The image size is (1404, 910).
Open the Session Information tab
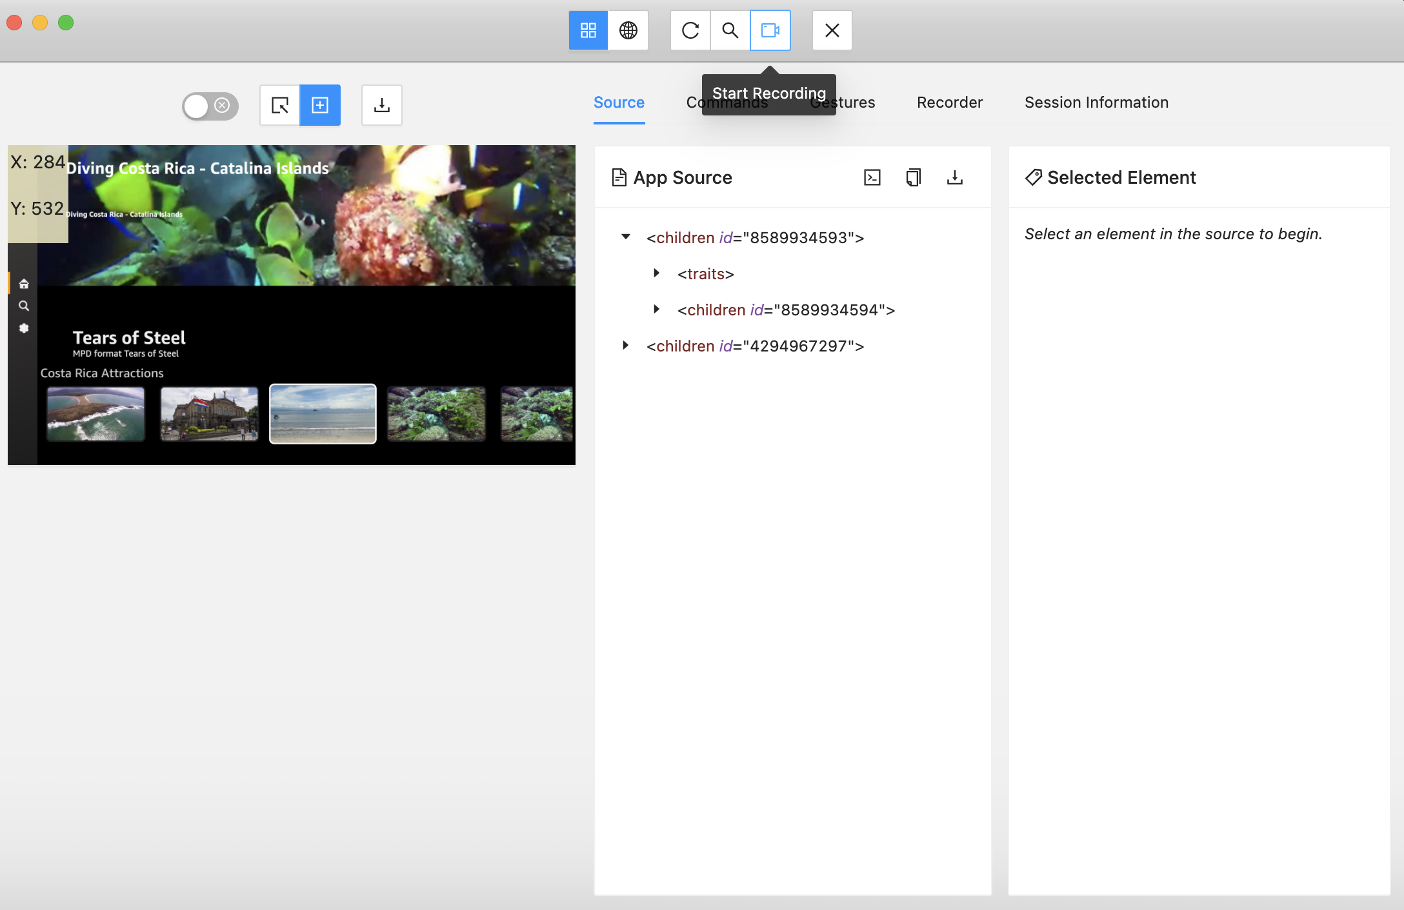[x=1096, y=103]
